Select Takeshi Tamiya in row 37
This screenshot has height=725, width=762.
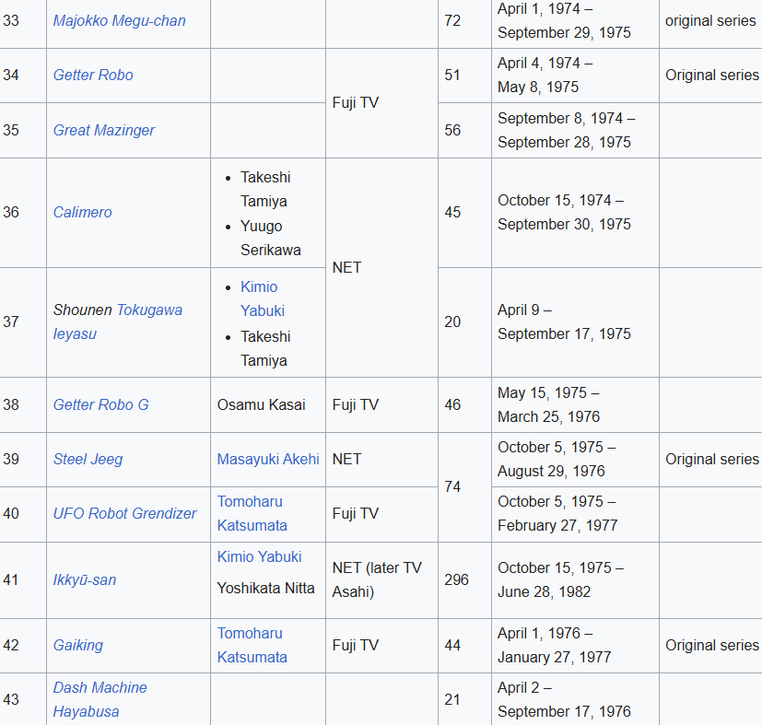(x=265, y=349)
